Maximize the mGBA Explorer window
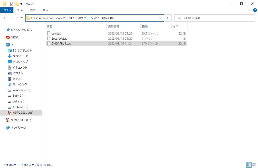The image size is (258, 168). tap(241, 4)
